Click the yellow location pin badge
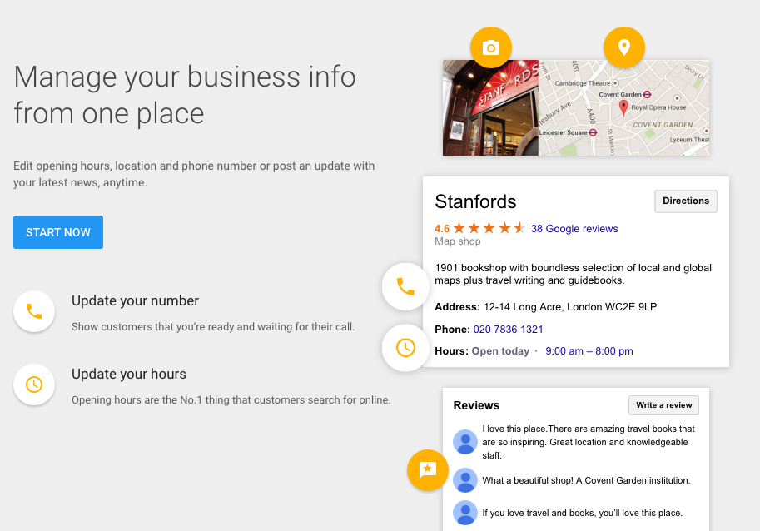The image size is (760, 531). tap(623, 47)
